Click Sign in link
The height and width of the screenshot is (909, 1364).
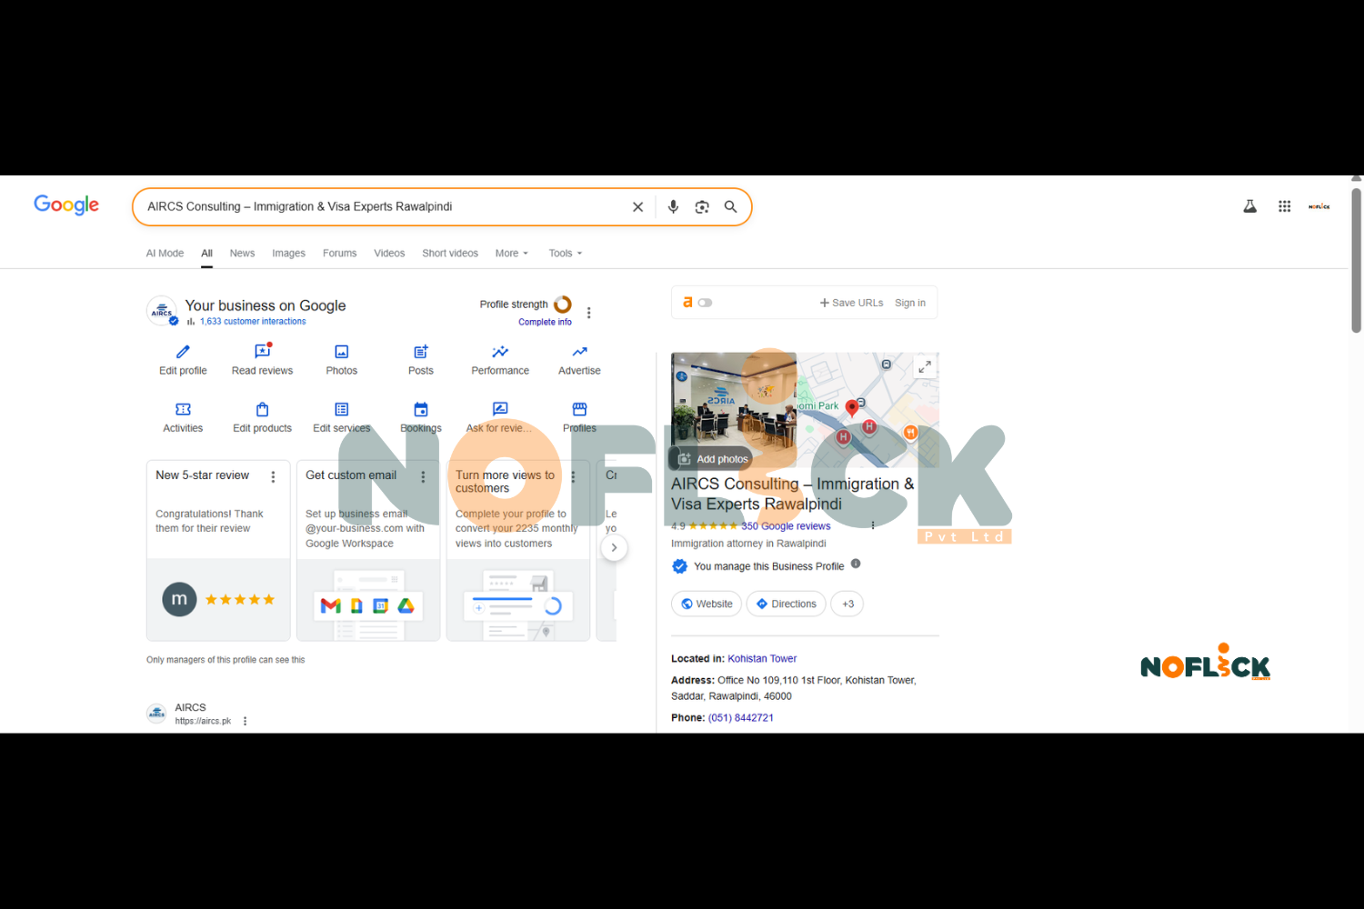click(909, 303)
